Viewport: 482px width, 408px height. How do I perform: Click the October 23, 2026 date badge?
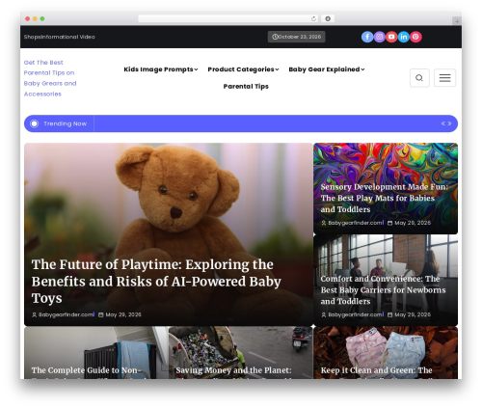[x=296, y=37]
